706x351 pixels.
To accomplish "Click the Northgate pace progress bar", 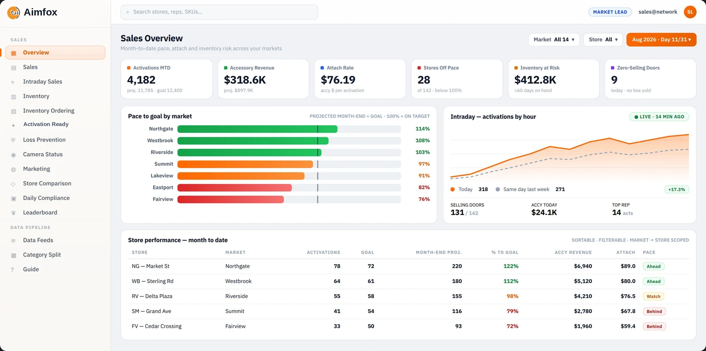I will pyautogui.click(x=289, y=129).
